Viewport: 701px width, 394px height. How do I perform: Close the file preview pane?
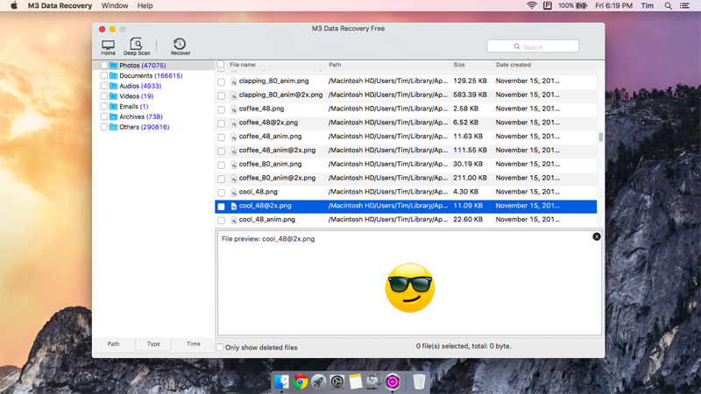coord(597,236)
